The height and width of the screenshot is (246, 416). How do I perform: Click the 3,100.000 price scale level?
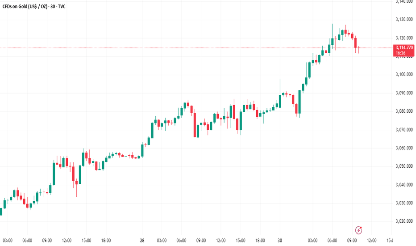point(404,74)
